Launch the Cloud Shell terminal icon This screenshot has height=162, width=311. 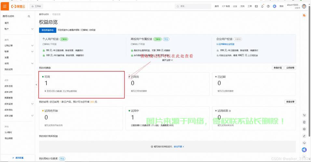256,6
